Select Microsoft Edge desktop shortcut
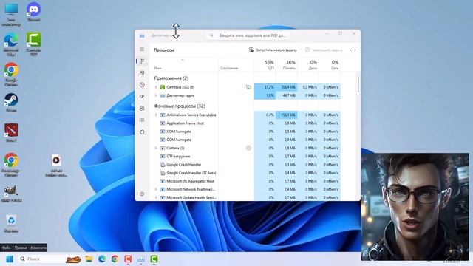The width and height of the screenshot is (473, 266). tap(11, 44)
